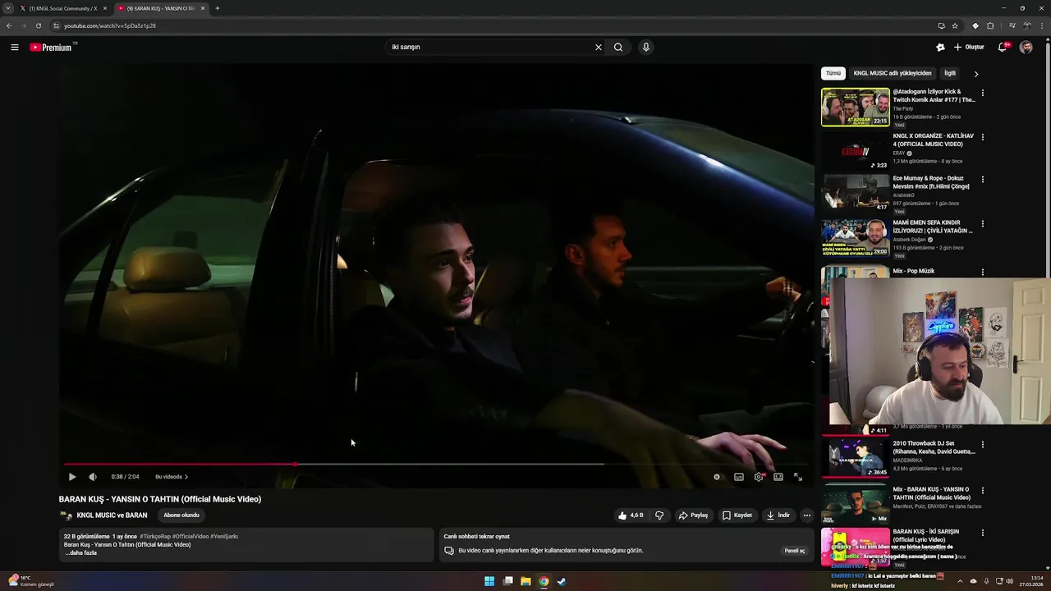The image size is (1051, 591).
Task: Expand the description with '...daha fazla'
Action: click(81, 553)
